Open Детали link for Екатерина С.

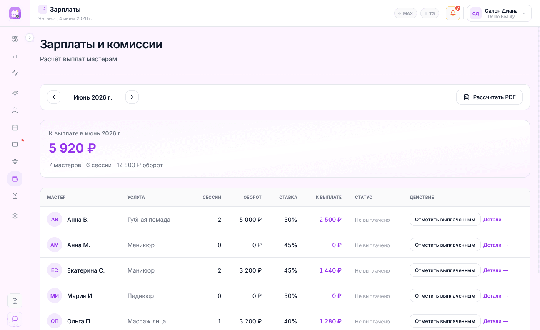(496, 270)
